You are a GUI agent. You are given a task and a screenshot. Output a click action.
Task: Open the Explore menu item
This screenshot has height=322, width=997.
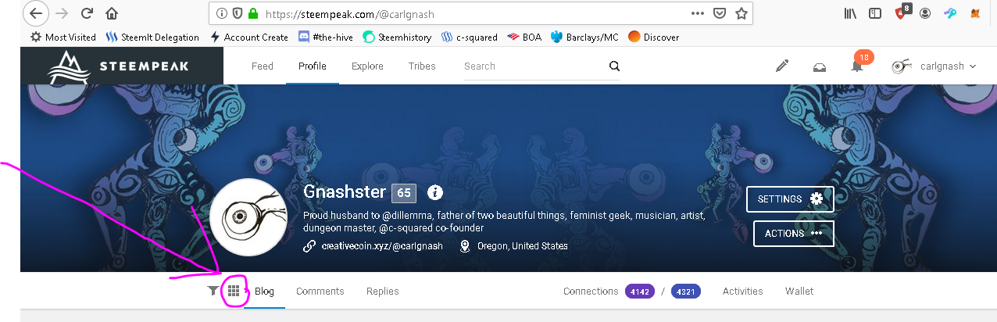(367, 66)
